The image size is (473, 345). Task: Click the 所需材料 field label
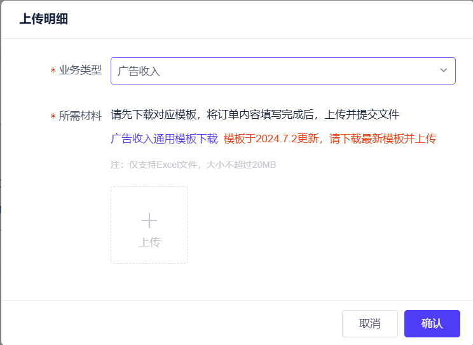(80, 116)
